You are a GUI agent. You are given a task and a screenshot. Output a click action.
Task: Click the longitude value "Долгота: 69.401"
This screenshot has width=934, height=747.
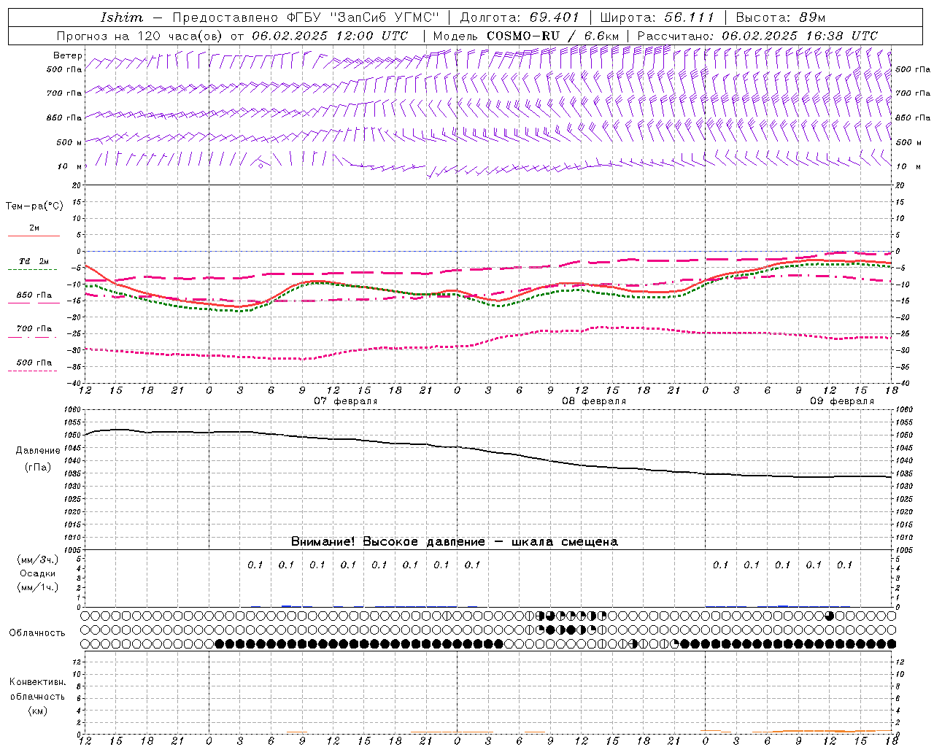click(x=519, y=18)
